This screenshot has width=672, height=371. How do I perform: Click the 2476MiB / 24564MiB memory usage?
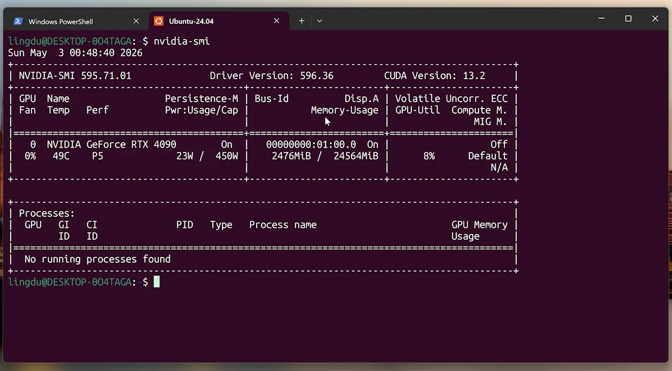click(325, 156)
